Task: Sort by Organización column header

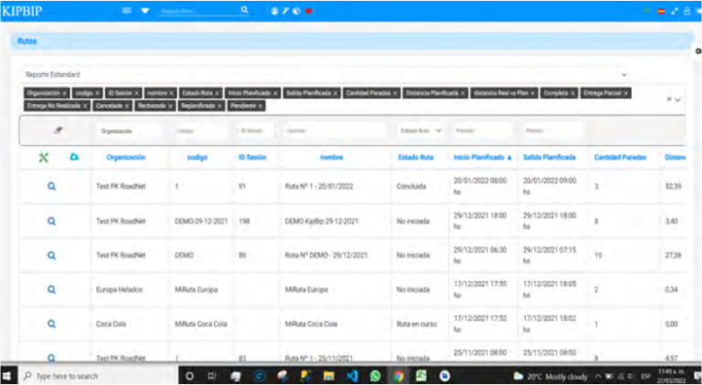Action: coord(126,157)
